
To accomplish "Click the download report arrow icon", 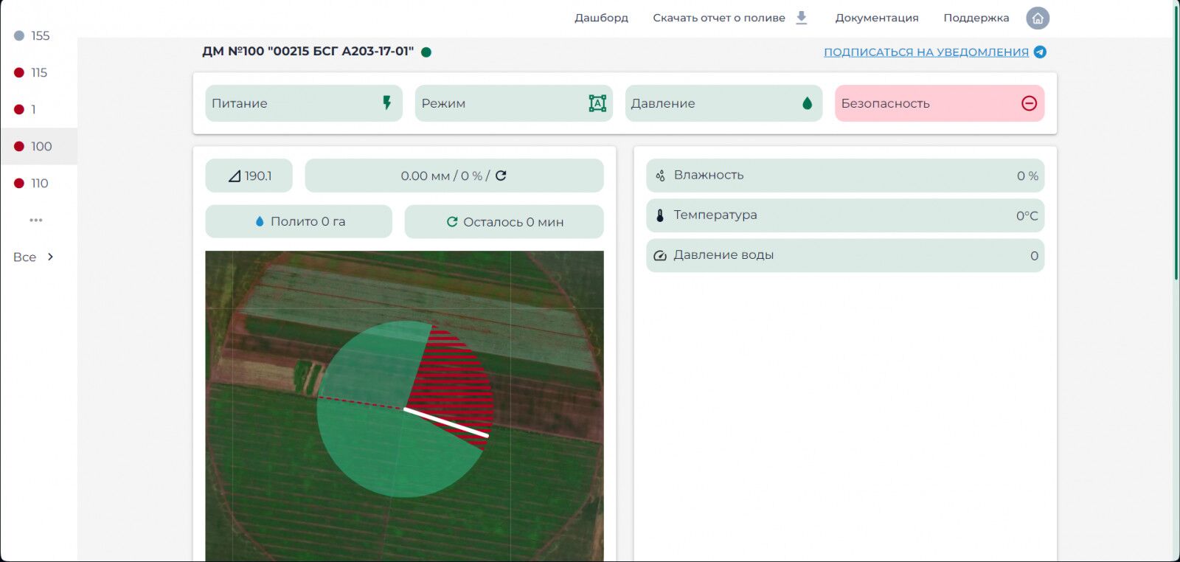I will (x=802, y=18).
